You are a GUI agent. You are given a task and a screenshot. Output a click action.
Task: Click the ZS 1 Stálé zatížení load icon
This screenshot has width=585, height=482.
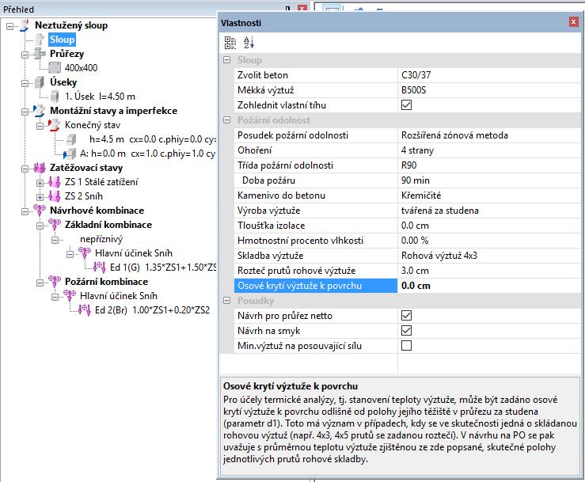point(55,182)
